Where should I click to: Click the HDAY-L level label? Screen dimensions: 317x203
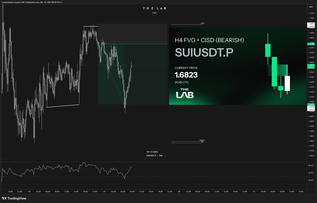pyautogui.click(x=202, y=140)
